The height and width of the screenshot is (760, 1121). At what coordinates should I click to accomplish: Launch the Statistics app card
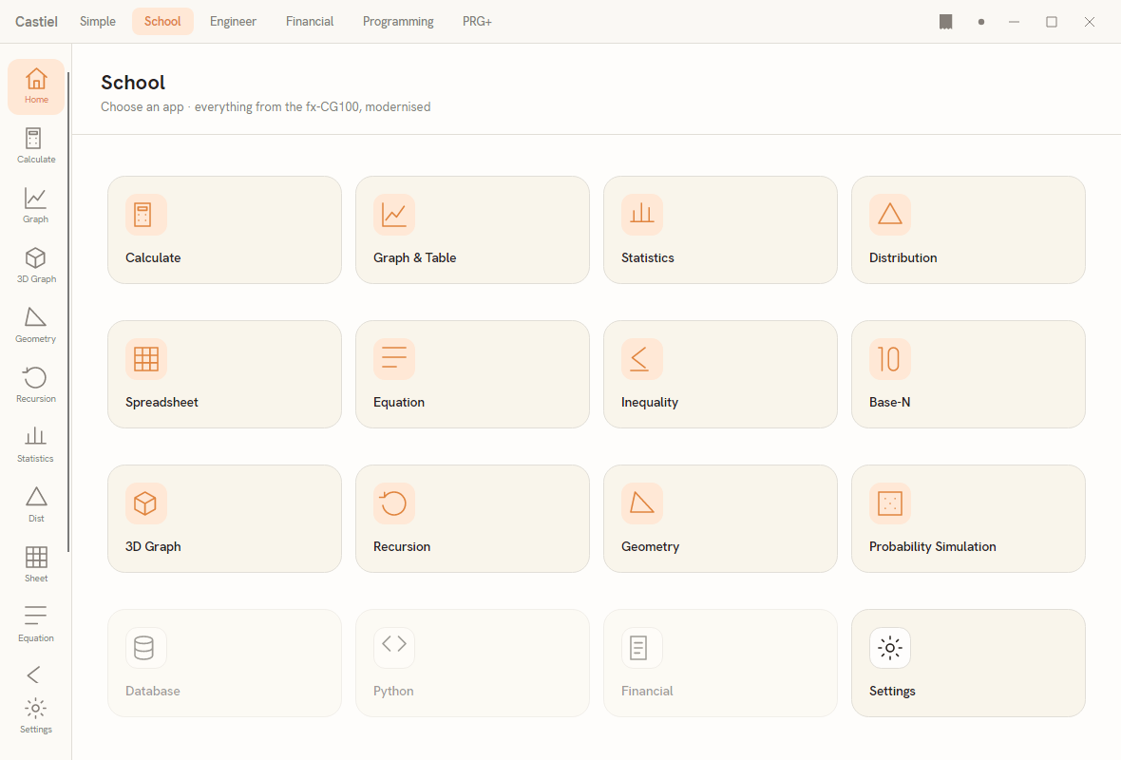pos(721,230)
